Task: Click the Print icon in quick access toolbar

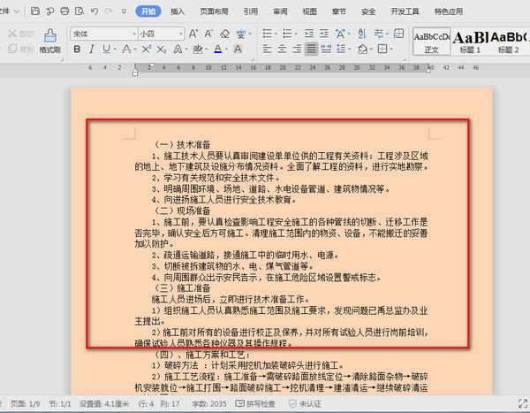Action: tap(66, 12)
